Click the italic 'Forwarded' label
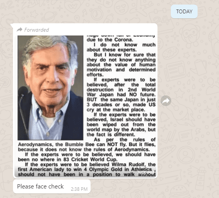Screen dimensions: 219x198 (x=37, y=30)
